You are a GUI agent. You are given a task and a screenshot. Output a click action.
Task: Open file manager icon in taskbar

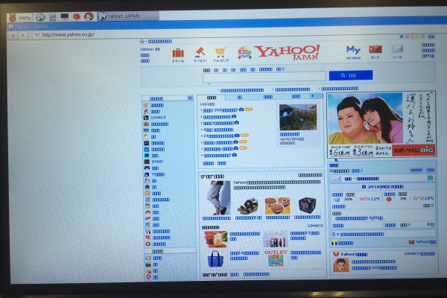click(52, 17)
